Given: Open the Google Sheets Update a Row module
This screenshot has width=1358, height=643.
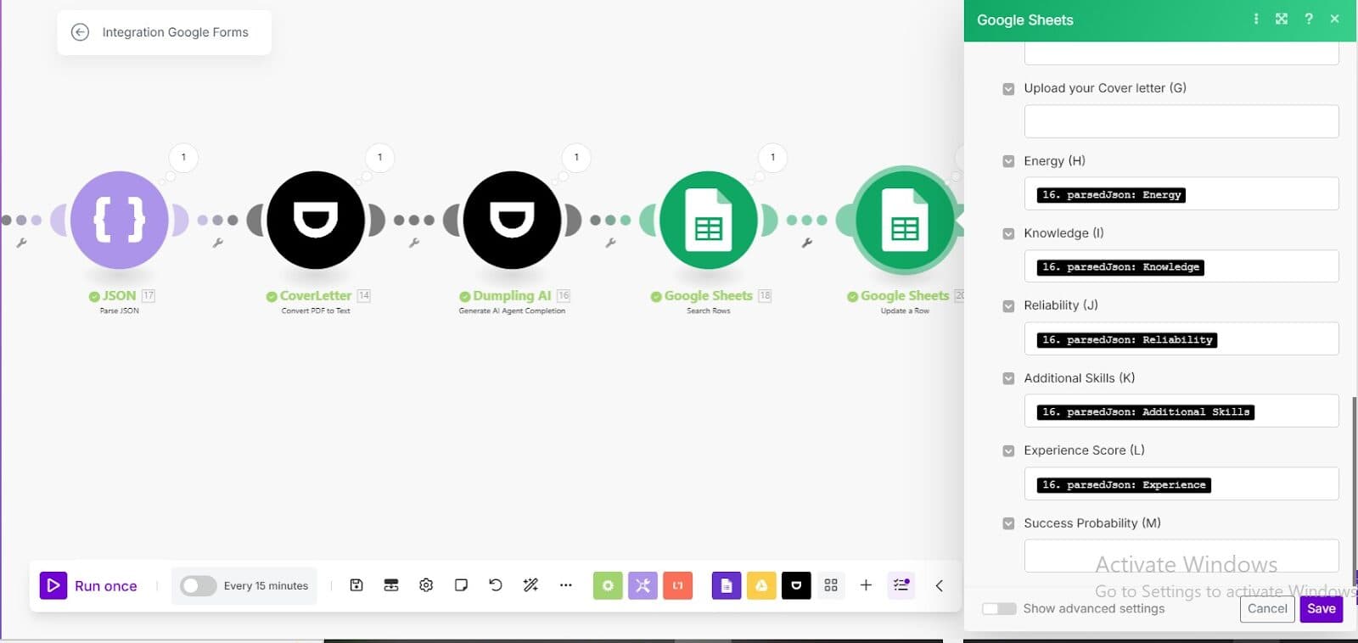Looking at the screenshot, I should click(x=905, y=220).
